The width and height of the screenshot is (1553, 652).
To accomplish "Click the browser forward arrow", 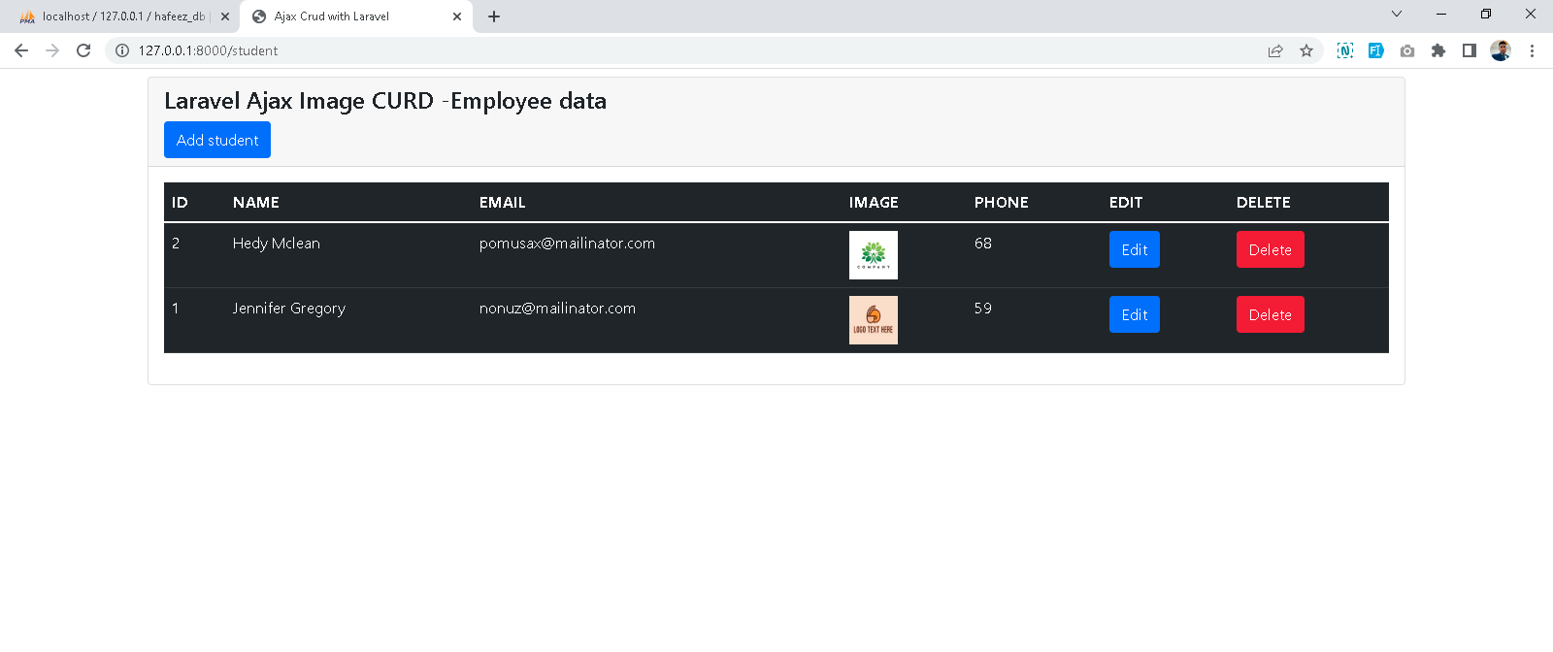I will (52, 50).
